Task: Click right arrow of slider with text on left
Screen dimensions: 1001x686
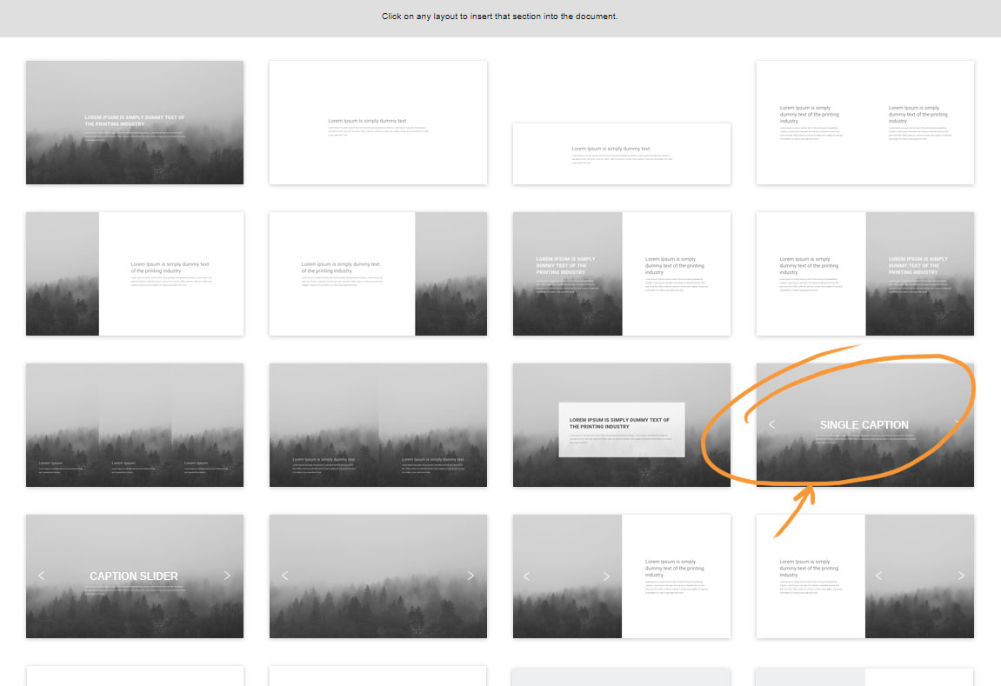Action: 961,576
